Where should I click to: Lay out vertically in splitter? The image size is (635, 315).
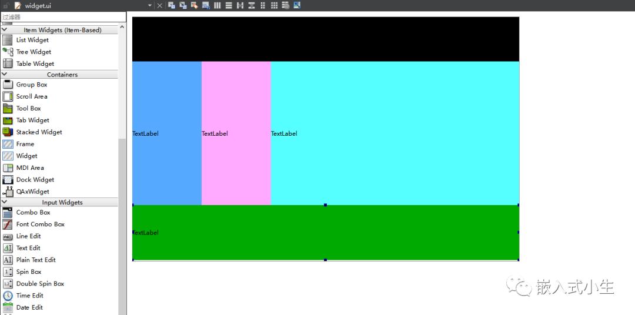click(252, 5)
